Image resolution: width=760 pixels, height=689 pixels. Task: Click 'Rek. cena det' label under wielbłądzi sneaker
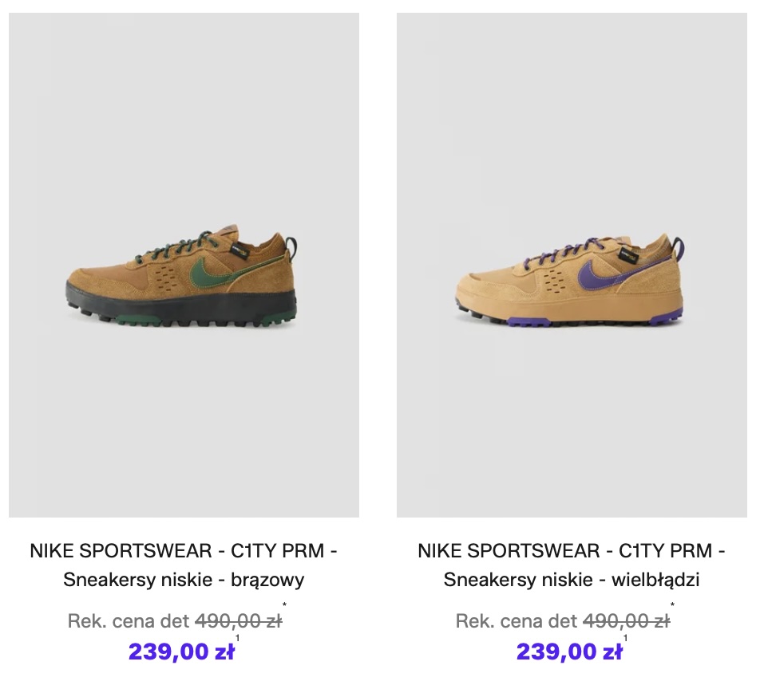[x=517, y=621]
